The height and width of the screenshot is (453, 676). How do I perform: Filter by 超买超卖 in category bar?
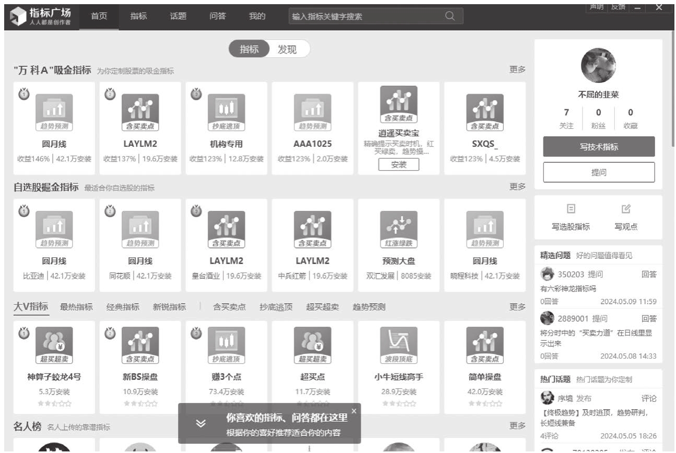point(322,307)
